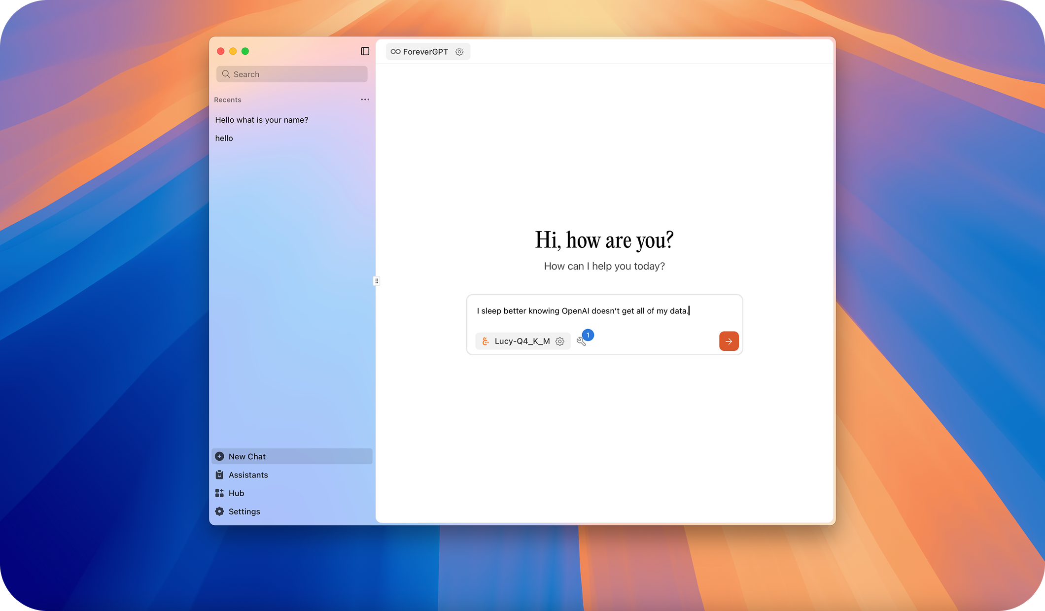The image size is (1045, 611).
Task: Open the 'Hello what is your name?' chat
Action: click(x=262, y=120)
